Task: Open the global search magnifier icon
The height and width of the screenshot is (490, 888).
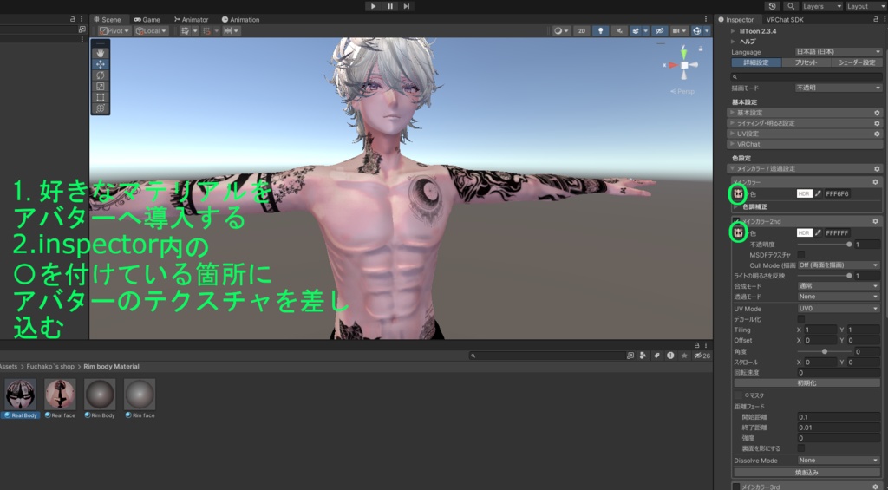Action: (791, 6)
